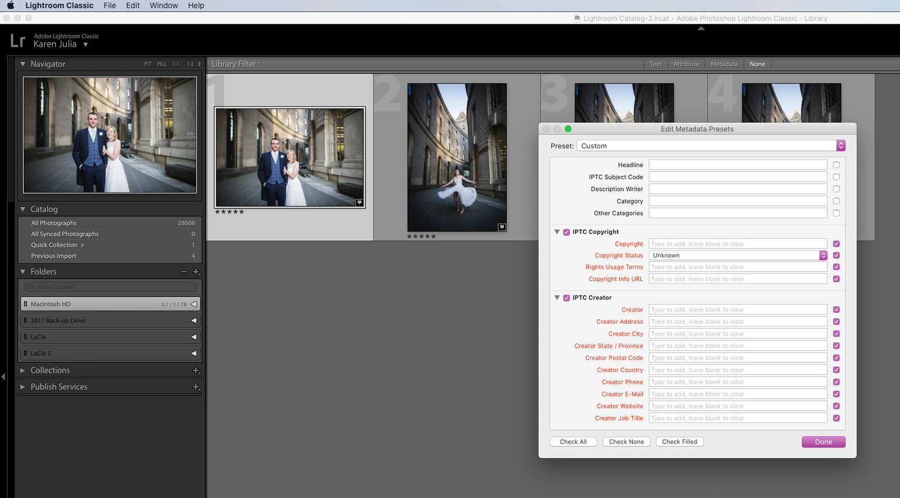The width and height of the screenshot is (900, 498).
Task: Open the File menu
Action: (x=110, y=6)
